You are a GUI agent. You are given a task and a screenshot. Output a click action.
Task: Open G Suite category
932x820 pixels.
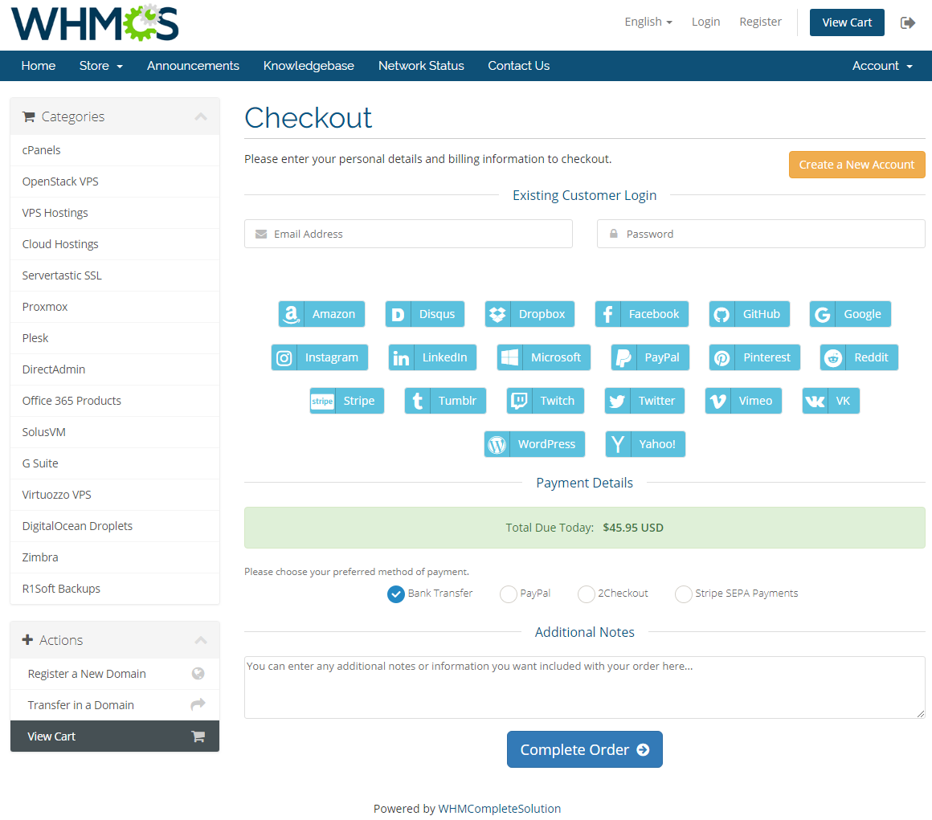coord(115,463)
